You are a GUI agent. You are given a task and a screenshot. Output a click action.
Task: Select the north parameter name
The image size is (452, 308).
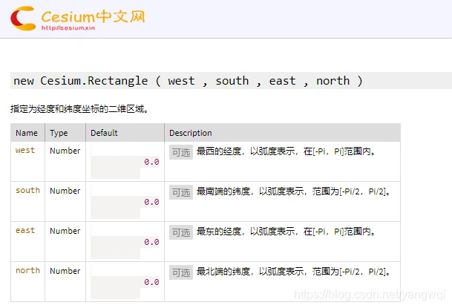pos(27,270)
